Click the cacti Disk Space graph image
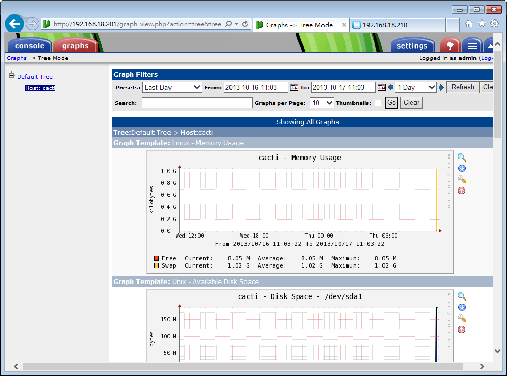Screen dimensions: 507x376 (300, 325)
